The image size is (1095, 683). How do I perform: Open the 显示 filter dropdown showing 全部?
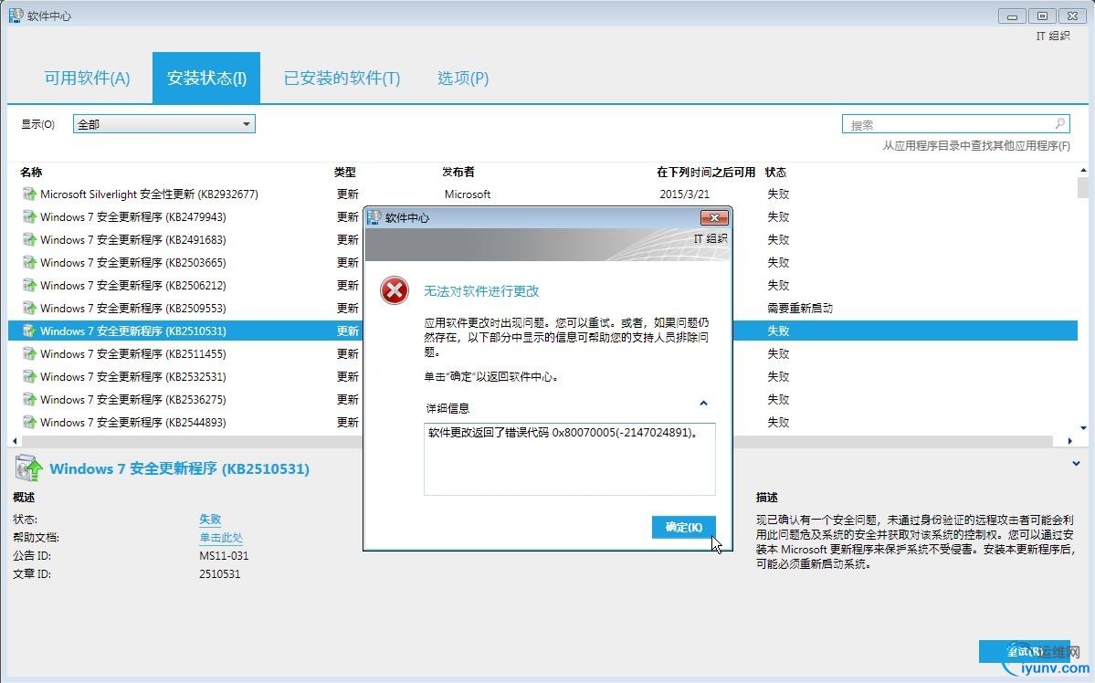click(x=164, y=123)
